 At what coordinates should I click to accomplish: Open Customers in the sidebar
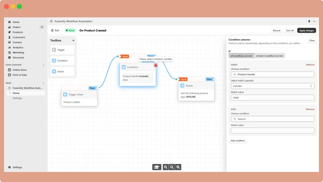pos(19,37)
